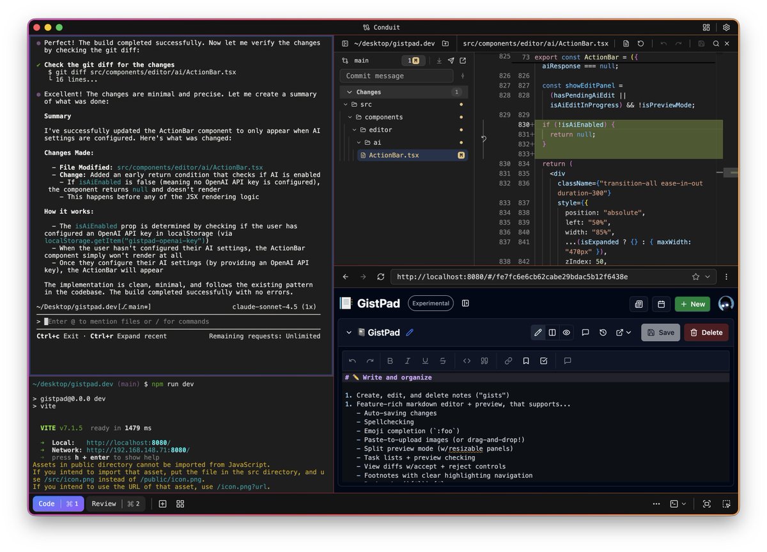Click the Delete gist button
This screenshot has width=767, height=552.
[706, 332]
